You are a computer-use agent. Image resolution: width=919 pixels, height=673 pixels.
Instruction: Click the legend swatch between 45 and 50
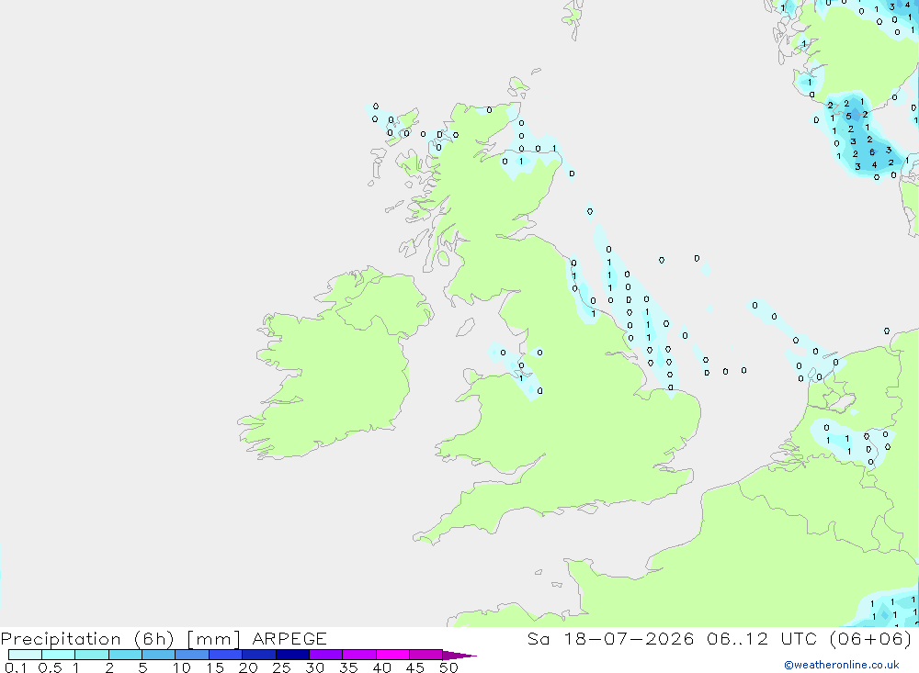[x=426, y=655]
